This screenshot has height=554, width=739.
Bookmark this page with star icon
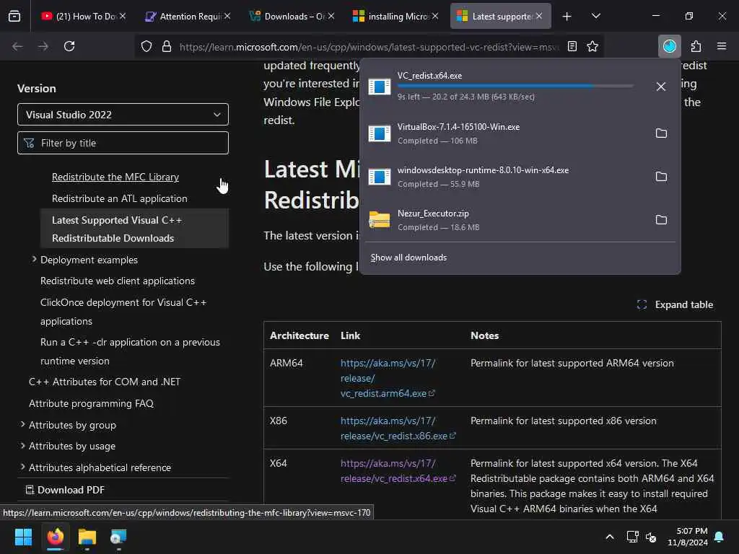pyautogui.click(x=592, y=46)
